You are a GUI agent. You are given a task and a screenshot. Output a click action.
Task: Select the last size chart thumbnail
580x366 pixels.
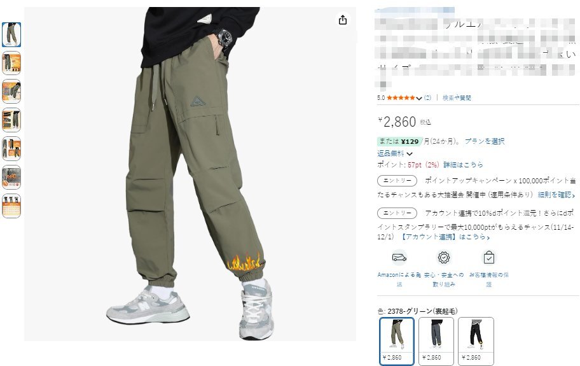(11, 206)
